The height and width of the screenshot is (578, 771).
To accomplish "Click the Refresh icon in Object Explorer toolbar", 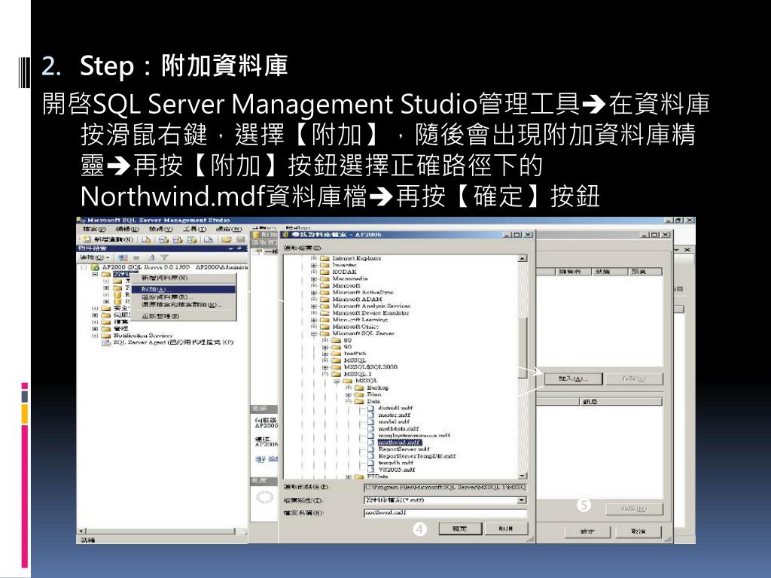I will [x=152, y=257].
